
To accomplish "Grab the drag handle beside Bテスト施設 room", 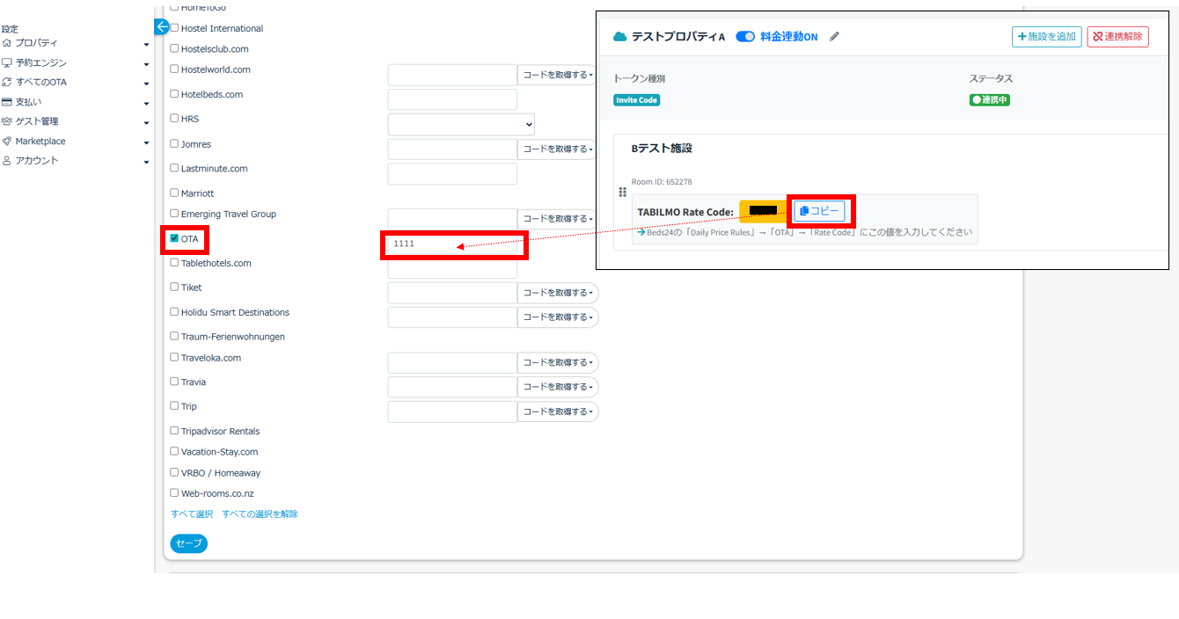I will coord(623,193).
